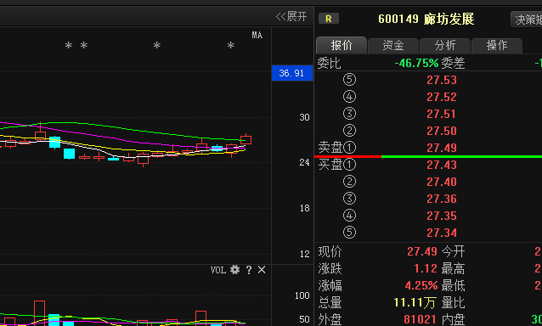Click circled 5 sell level icon
This screenshot has height=326, width=542.
coord(349,80)
